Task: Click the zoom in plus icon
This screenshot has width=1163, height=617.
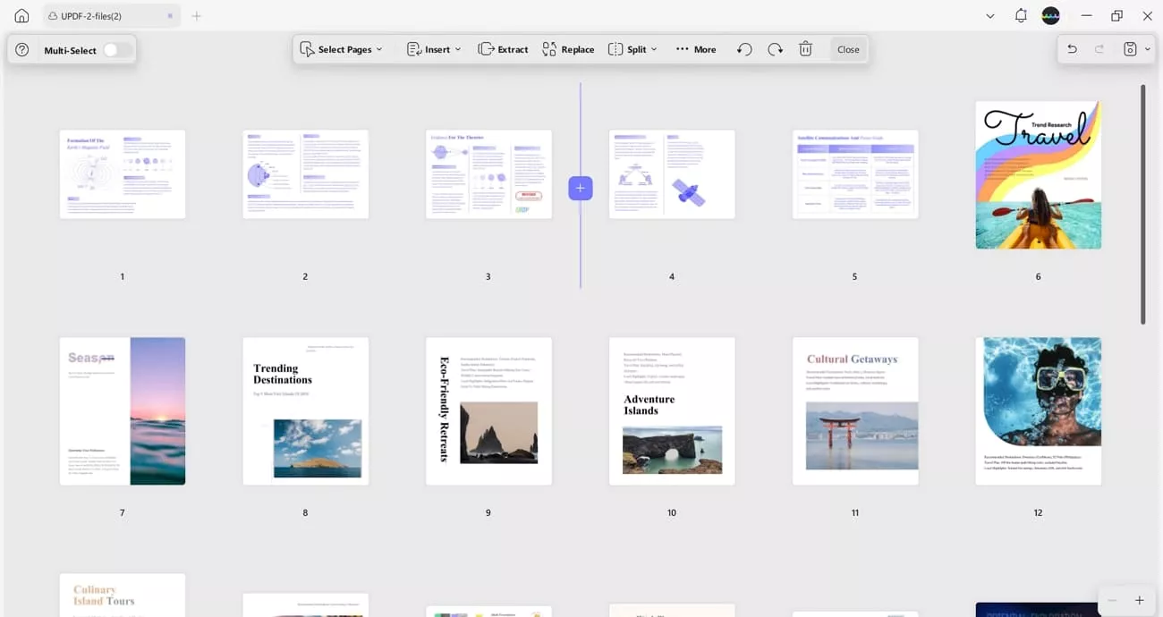Action: pos(1139,600)
